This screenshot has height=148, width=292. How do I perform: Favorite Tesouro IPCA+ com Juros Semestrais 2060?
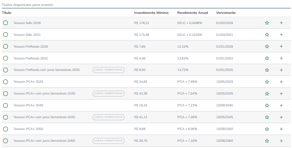pos(267,141)
